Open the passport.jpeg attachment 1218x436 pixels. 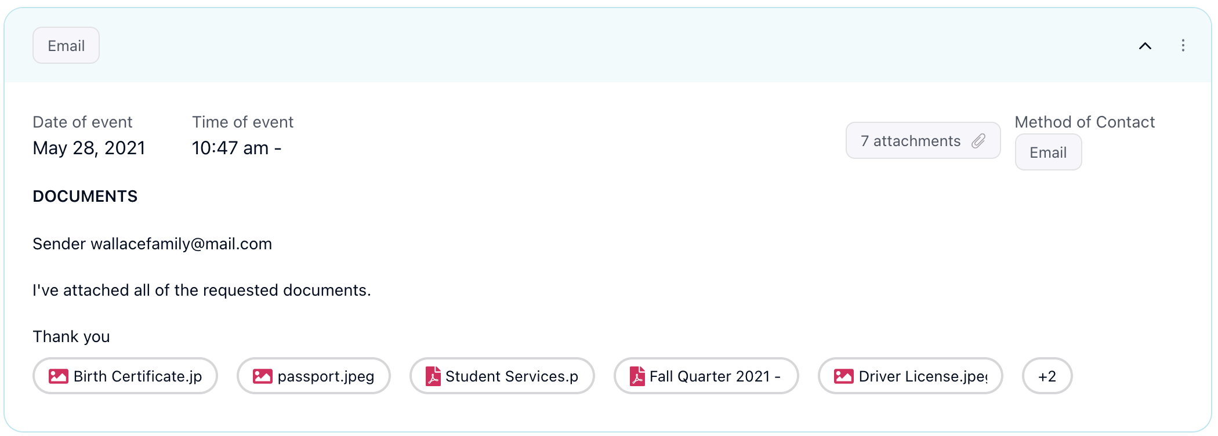click(326, 376)
